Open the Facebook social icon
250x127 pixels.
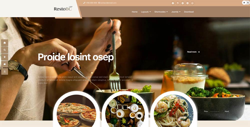click(x=173, y=3)
